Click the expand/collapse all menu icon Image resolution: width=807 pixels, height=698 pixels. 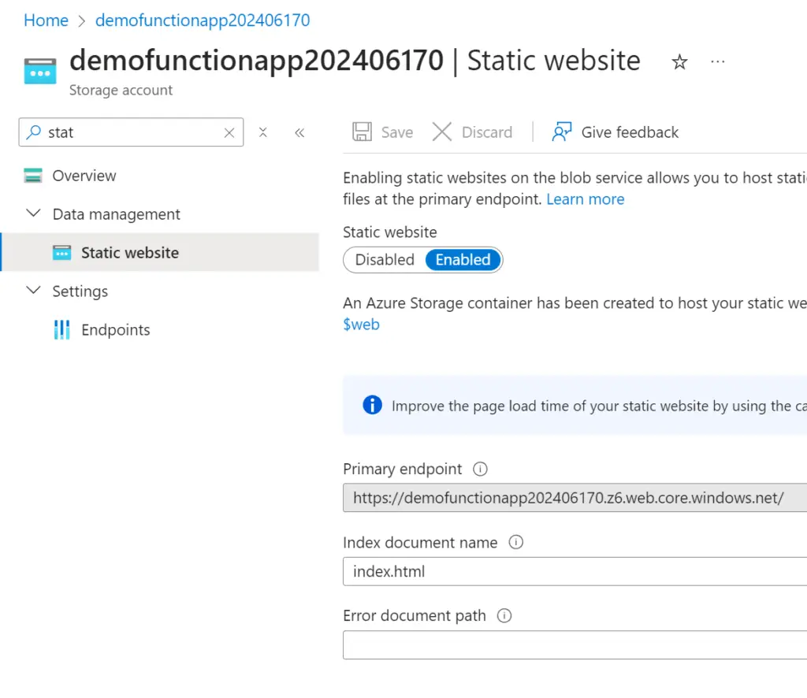(263, 133)
